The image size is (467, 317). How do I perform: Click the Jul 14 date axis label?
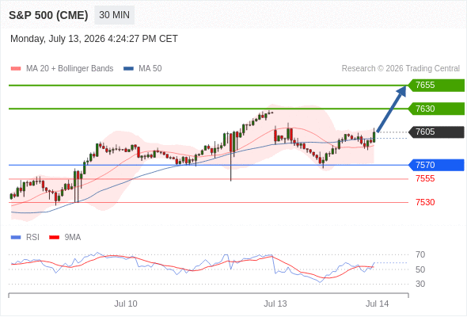click(x=377, y=304)
